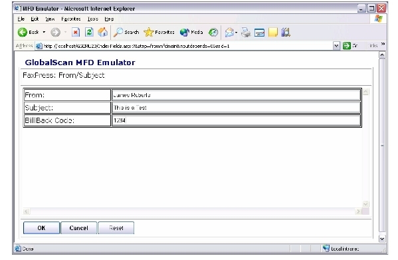Click the Print icon in toolbar

[246, 32]
